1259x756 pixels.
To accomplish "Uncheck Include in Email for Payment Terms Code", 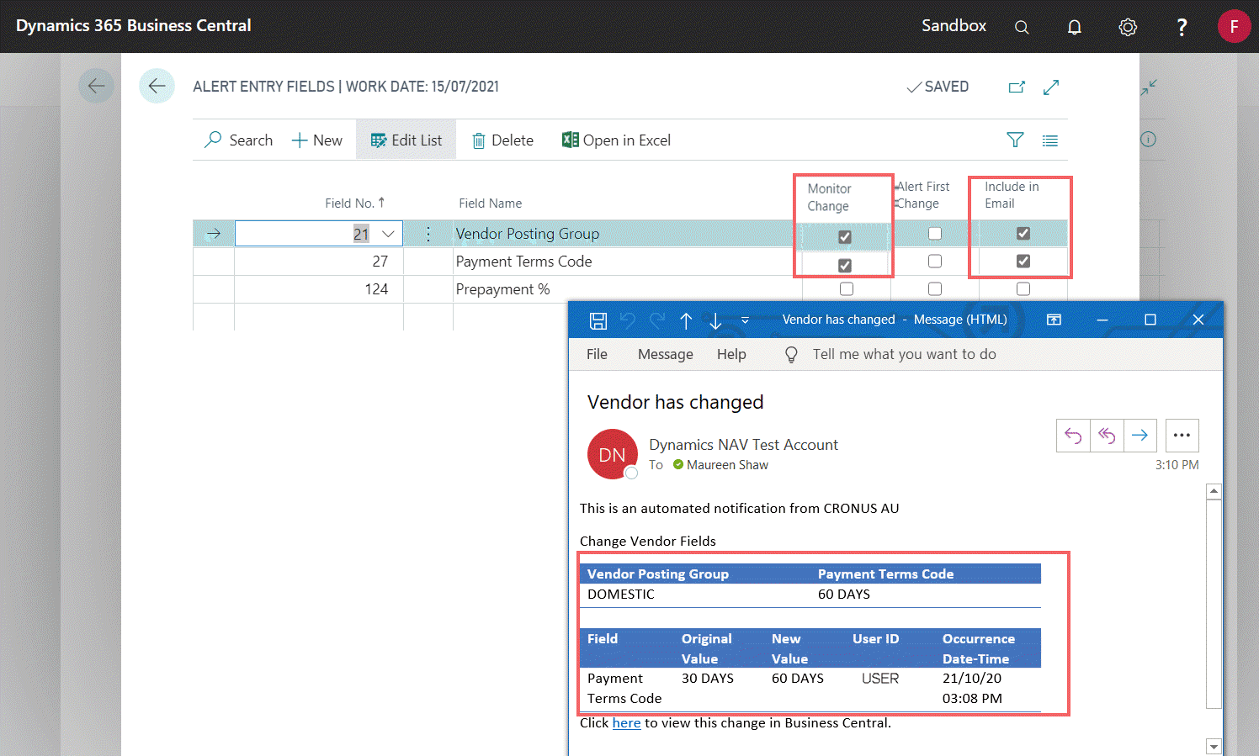I will click(1023, 262).
